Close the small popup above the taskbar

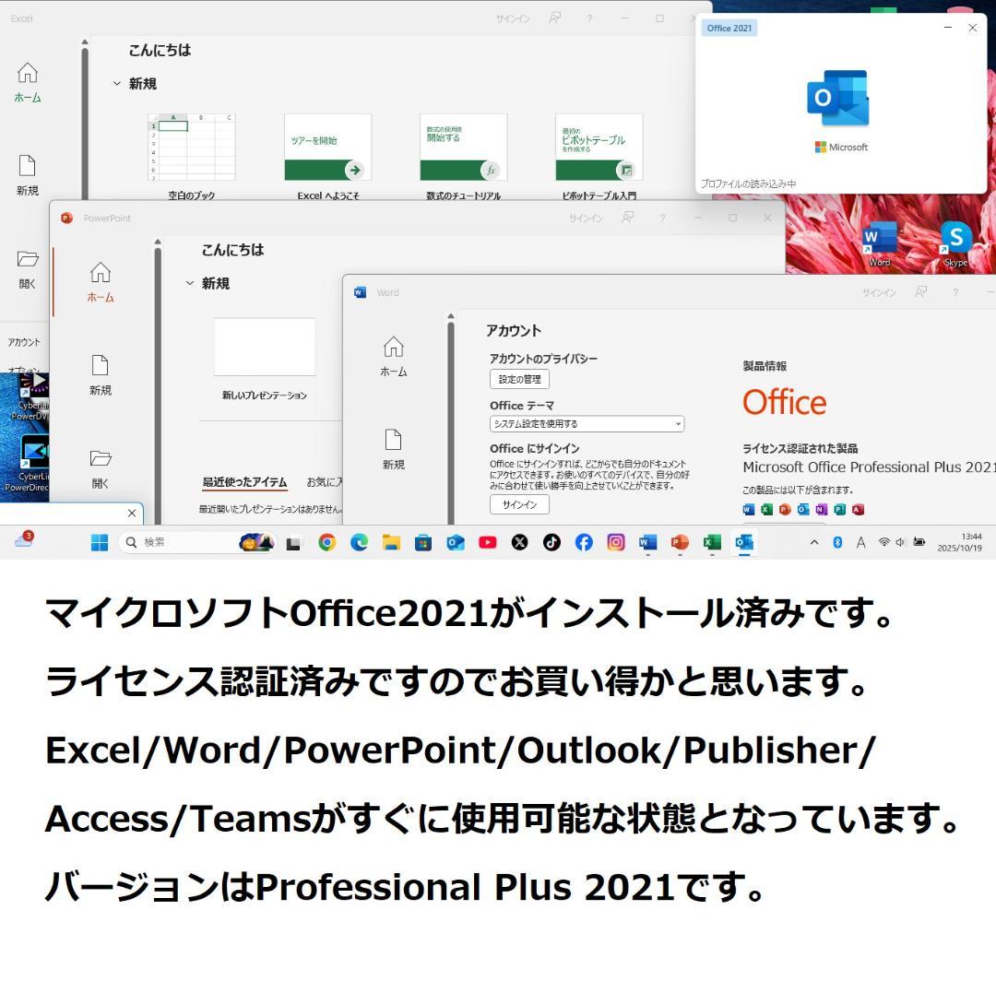click(x=132, y=513)
